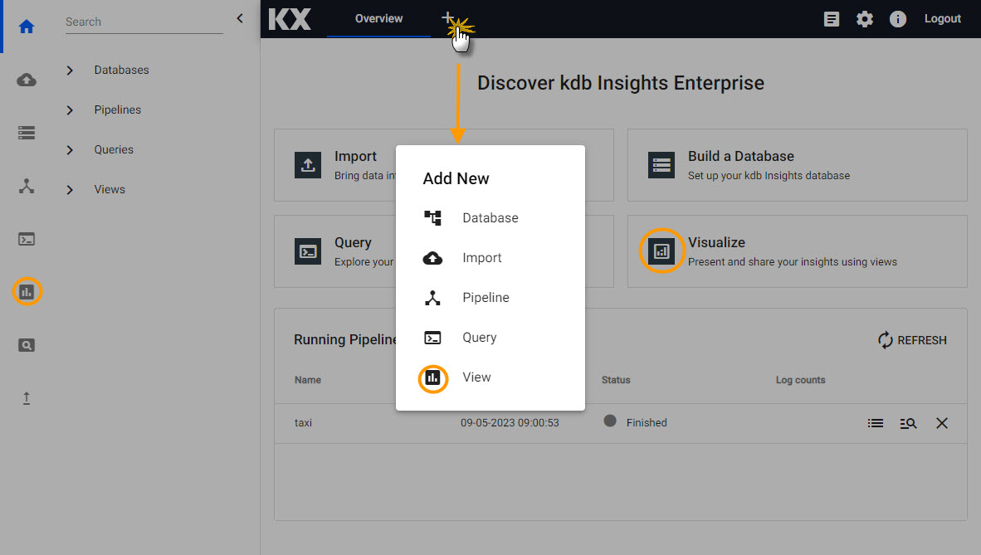Select Pipeline in Add New menu

click(490, 298)
